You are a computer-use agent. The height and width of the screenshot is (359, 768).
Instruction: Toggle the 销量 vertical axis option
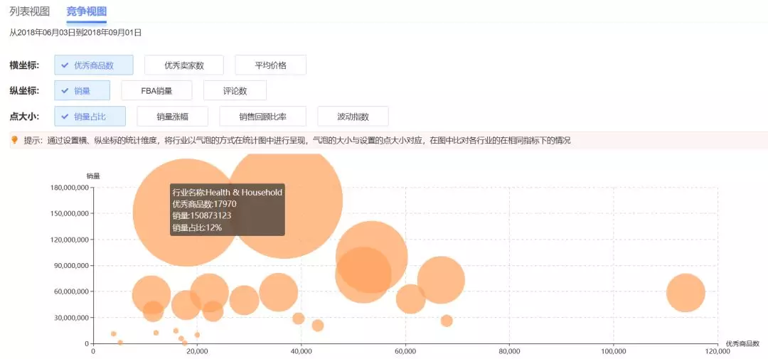click(82, 90)
